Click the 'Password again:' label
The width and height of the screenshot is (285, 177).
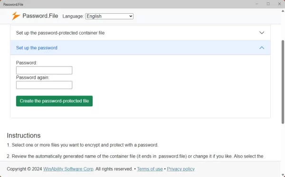coord(33,77)
